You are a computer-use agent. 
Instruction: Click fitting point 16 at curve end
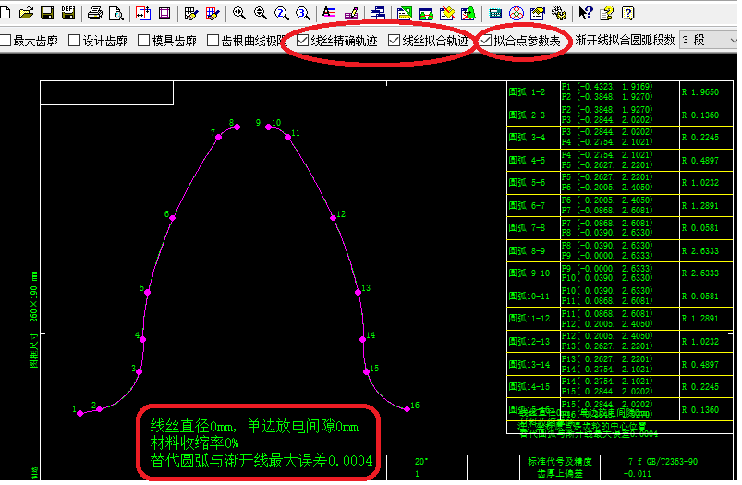tap(407, 409)
